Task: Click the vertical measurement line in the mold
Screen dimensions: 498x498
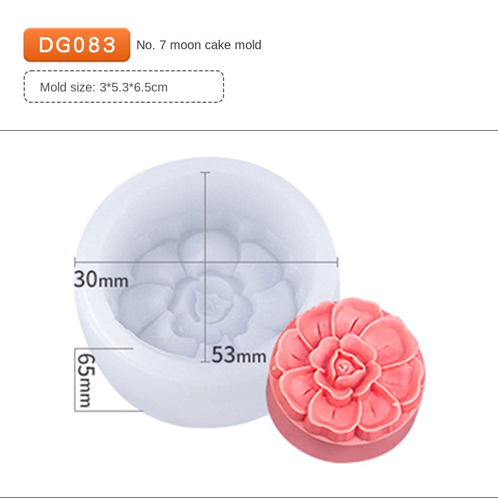Action: [205, 267]
